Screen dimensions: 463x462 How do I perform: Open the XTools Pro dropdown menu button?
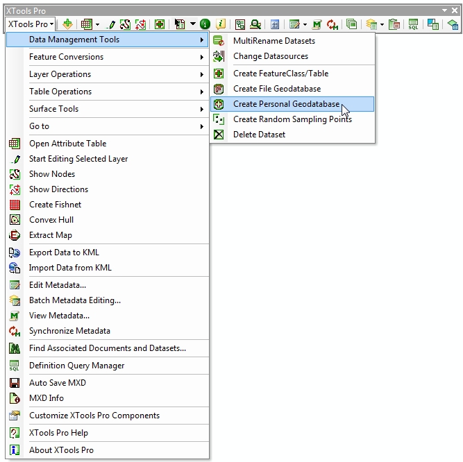click(31, 24)
